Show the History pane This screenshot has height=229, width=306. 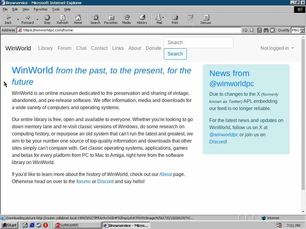pos(142,19)
